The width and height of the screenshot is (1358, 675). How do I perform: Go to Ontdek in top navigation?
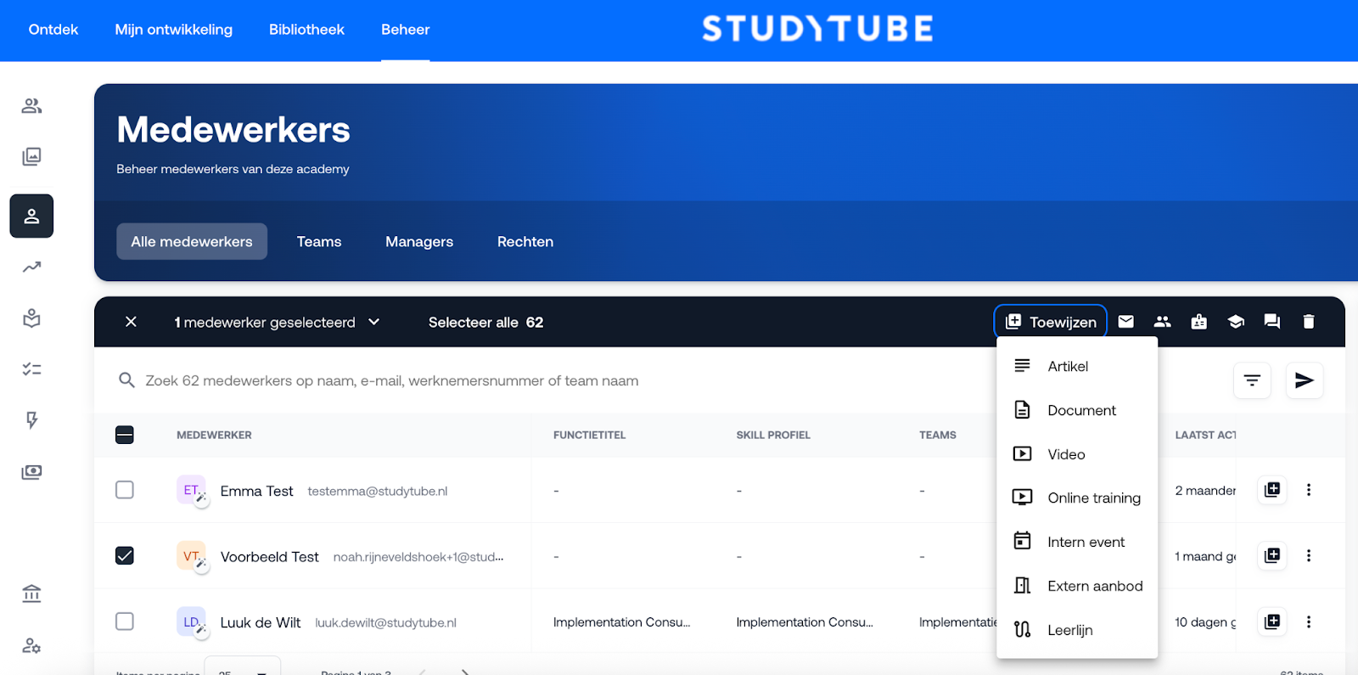click(53, 30)
